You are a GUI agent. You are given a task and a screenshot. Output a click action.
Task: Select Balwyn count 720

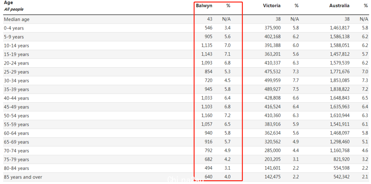(209, 81)
